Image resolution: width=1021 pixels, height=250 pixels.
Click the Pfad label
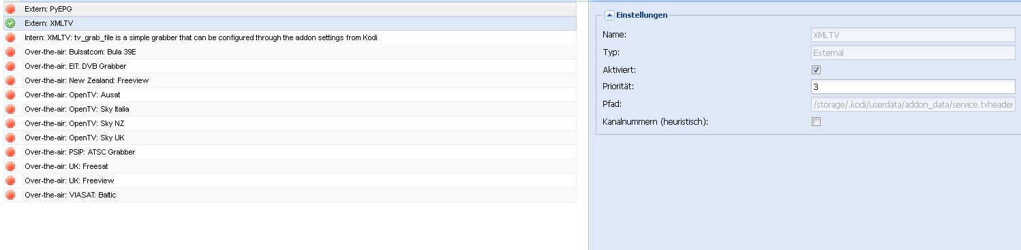point(613,105)
